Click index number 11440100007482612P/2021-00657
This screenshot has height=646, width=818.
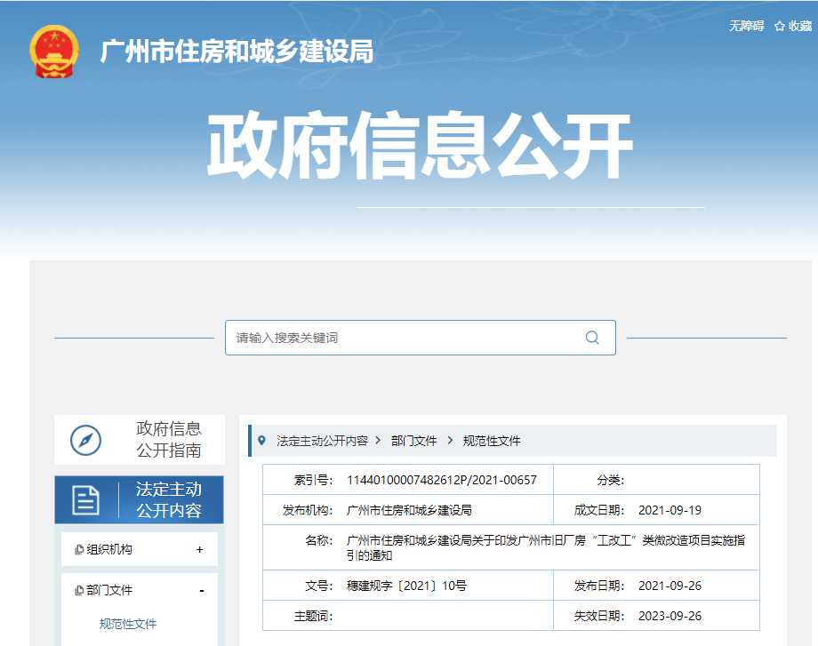tap(442, 480)
